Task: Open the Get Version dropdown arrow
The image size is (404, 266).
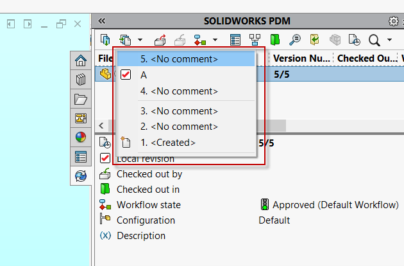Action: (x=140, y=40)
